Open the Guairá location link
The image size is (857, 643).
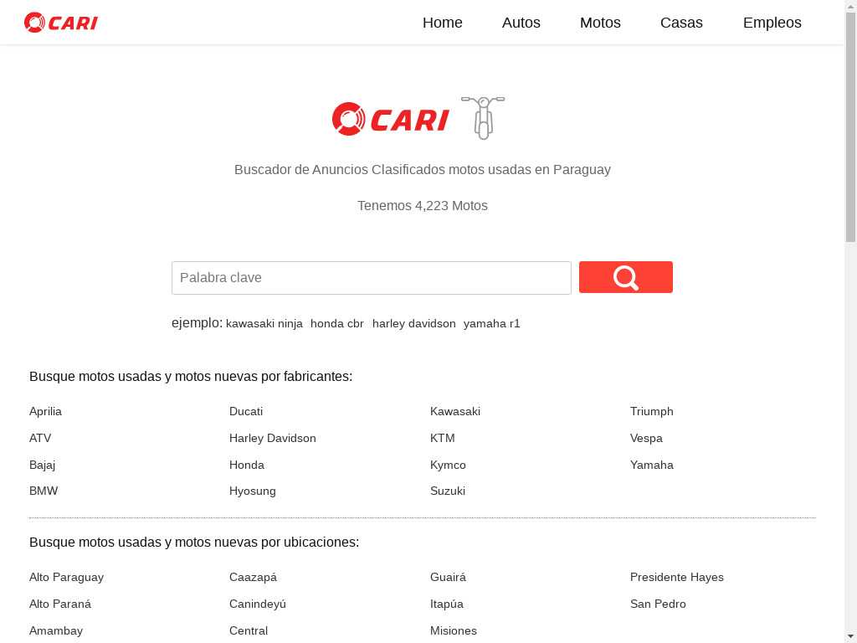(x=448, y=577)
